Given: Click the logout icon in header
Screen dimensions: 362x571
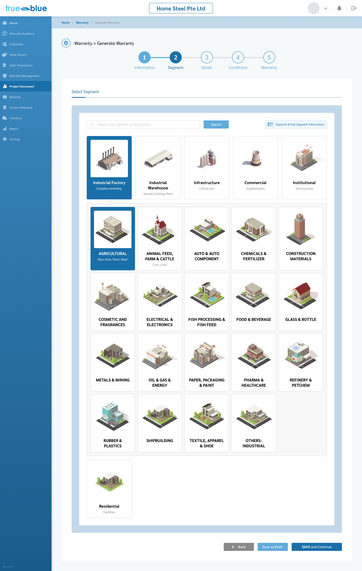Looking at the screenshot, I should [354, 8].
